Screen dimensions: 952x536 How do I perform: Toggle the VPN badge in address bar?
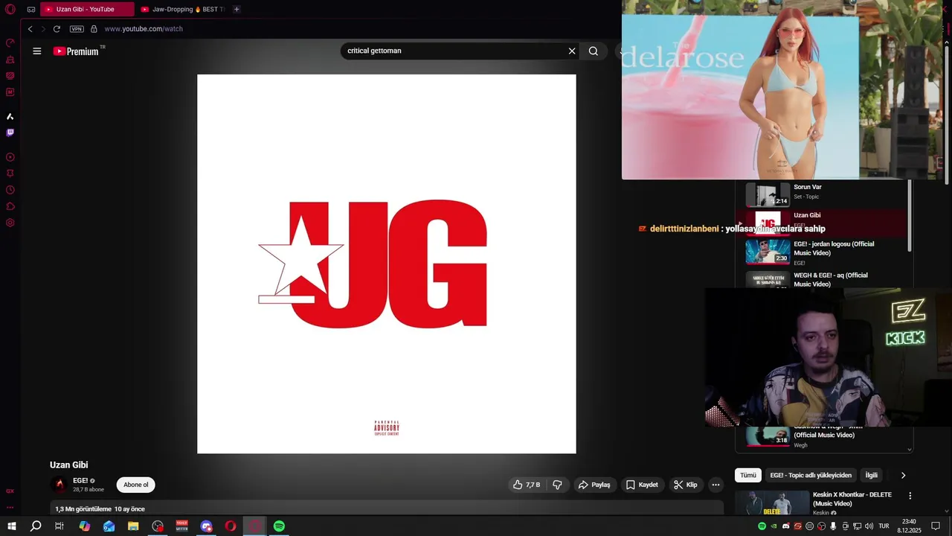click(77, 29)
